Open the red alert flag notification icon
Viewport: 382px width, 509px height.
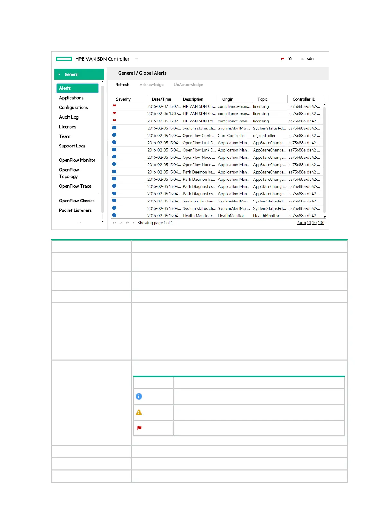click(283, 59)
